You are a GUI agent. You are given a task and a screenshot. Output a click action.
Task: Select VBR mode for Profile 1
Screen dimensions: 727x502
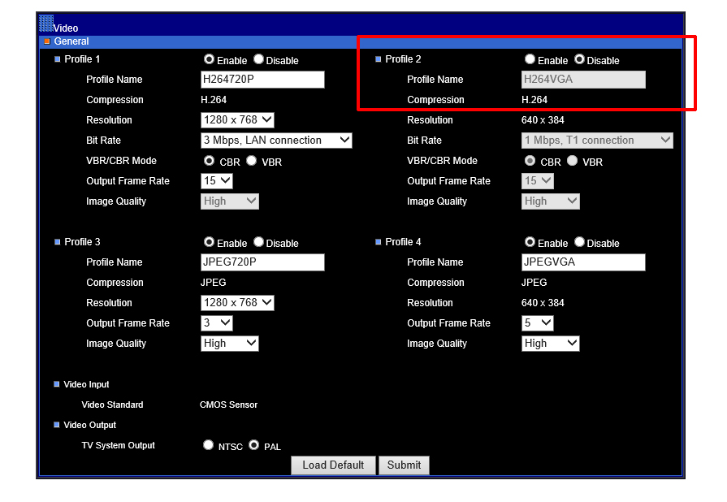tap(252, 161)
